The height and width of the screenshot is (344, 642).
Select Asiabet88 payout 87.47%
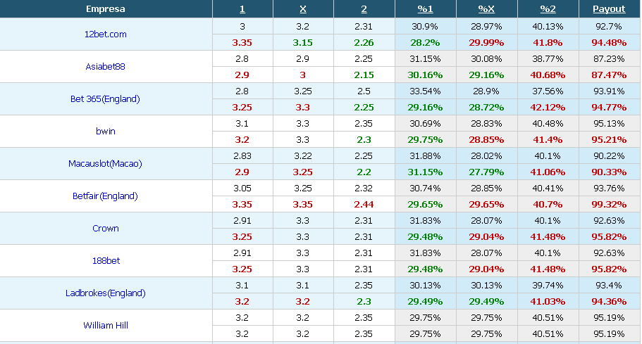pos(609,75)
